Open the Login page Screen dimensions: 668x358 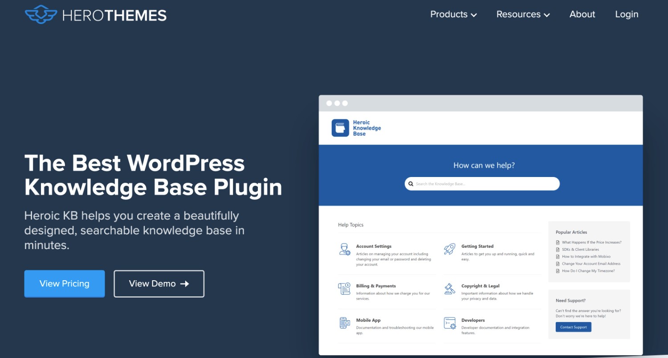pyautogui.click(x=627, y=14)
